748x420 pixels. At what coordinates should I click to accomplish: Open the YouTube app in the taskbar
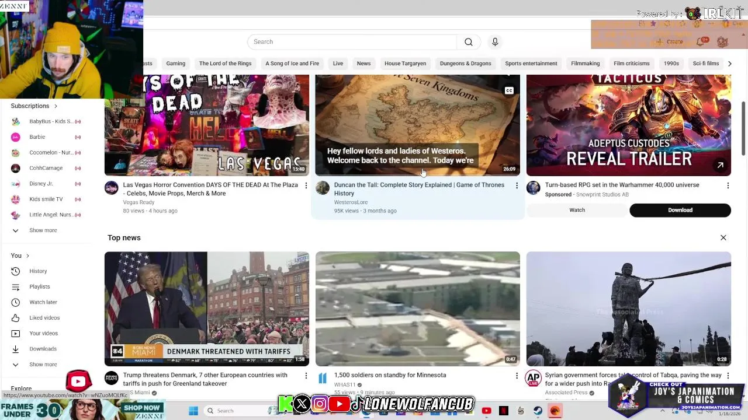click(486, 411)
